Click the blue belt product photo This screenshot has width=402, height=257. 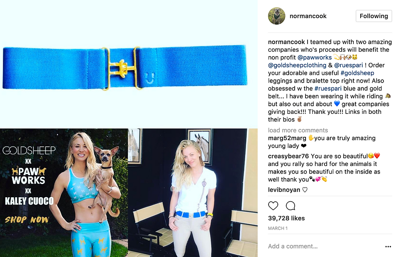point(129,64)
